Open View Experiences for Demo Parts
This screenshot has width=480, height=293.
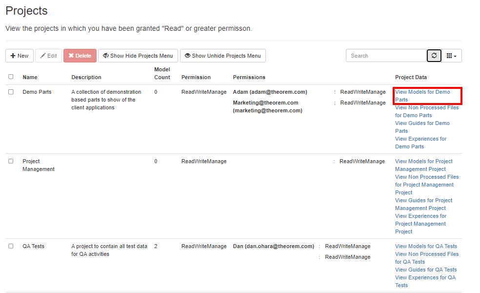click(420, 143)
